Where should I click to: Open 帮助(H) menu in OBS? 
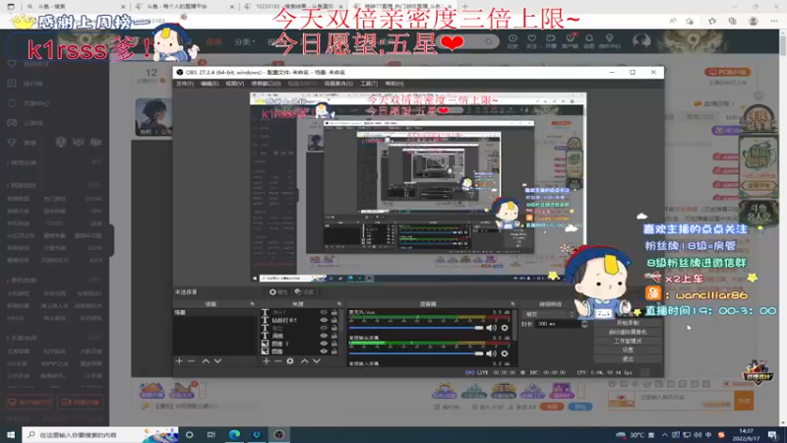[x=394, y=84]
